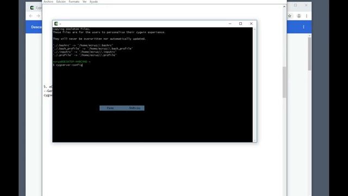
Task: Open the Formato menu in Notepad
Action: 74,2
